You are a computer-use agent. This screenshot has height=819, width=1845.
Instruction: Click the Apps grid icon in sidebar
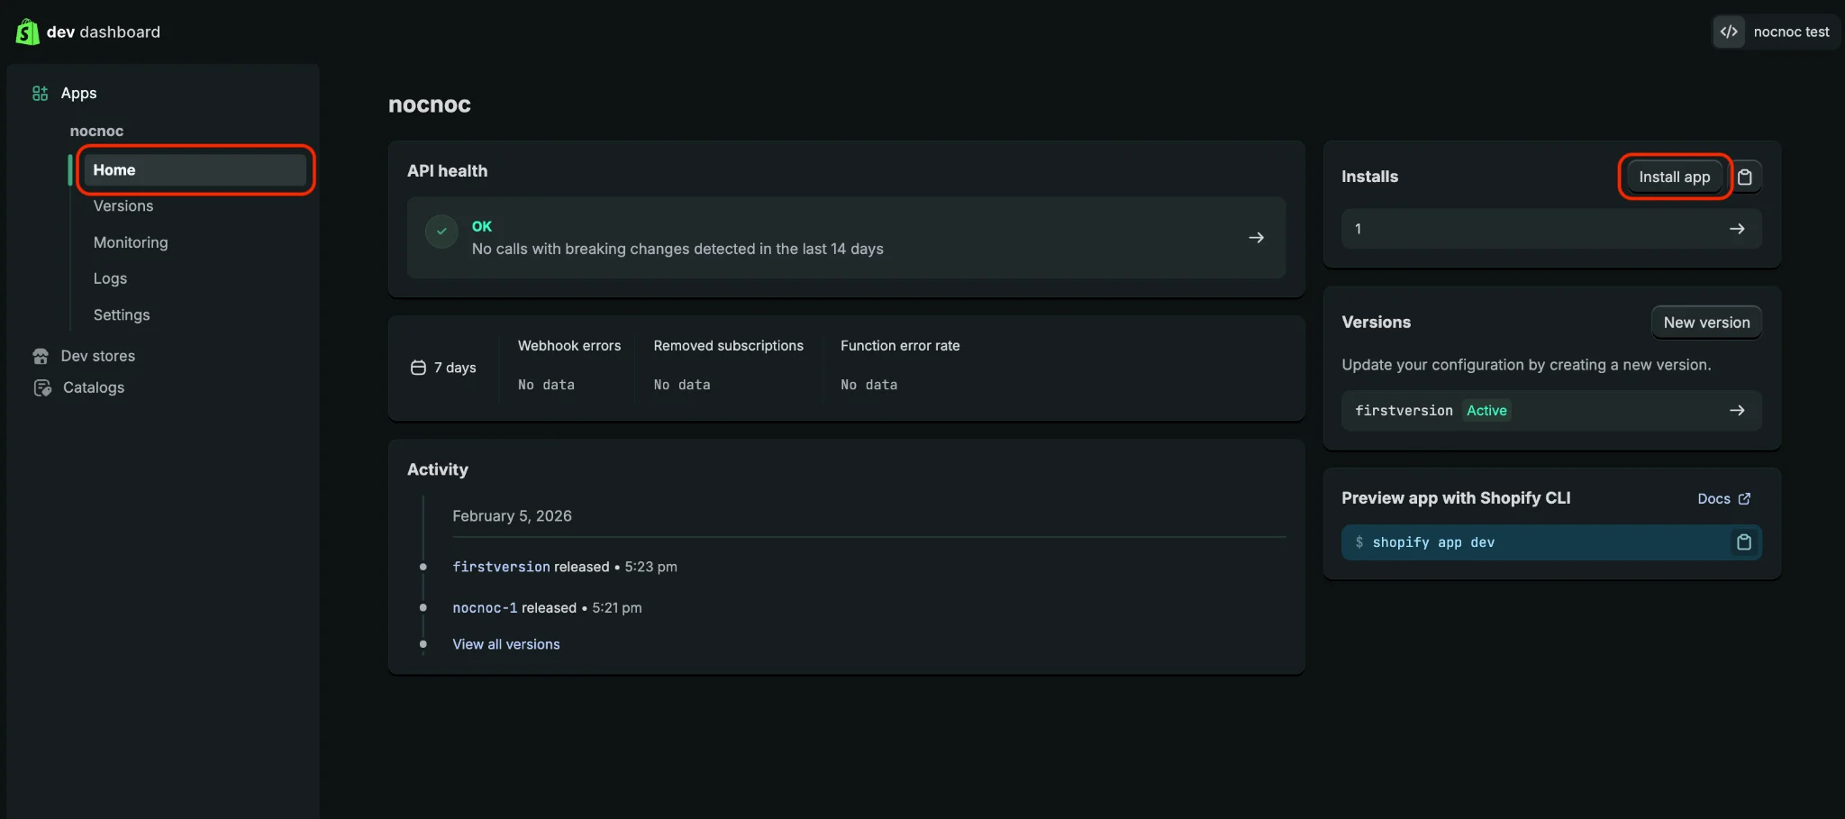(40, 94)
